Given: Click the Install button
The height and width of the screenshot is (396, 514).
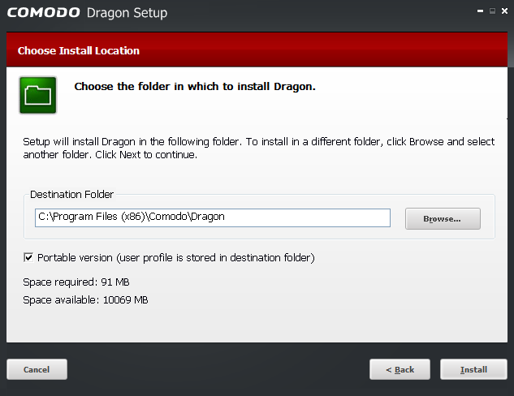Looking at the screenshot, I should click(x=473, y=369).
